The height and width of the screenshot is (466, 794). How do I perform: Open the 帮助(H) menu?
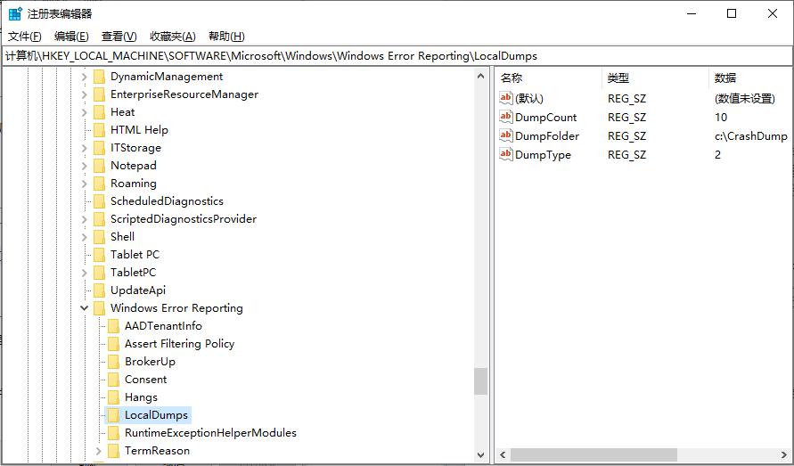(x=226, y=37)
